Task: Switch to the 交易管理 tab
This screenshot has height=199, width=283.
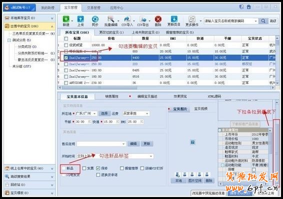Action: (93, 8)
